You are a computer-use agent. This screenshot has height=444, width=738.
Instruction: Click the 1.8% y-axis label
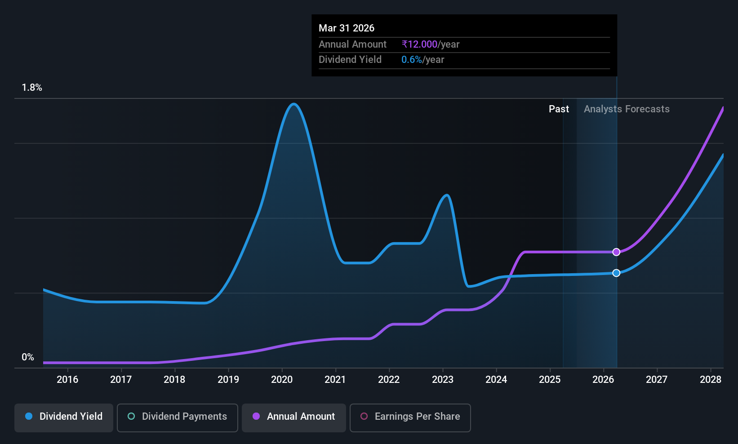pos(32,88)
